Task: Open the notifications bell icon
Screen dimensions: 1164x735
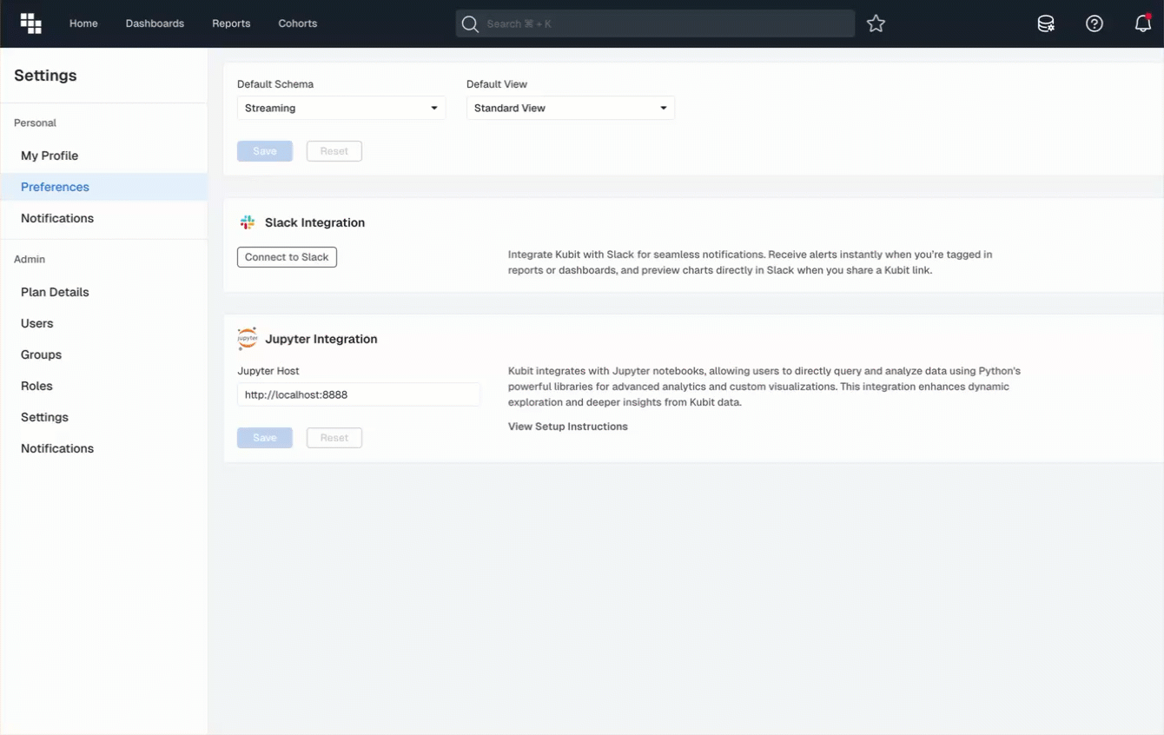Action: point(1143,23)
